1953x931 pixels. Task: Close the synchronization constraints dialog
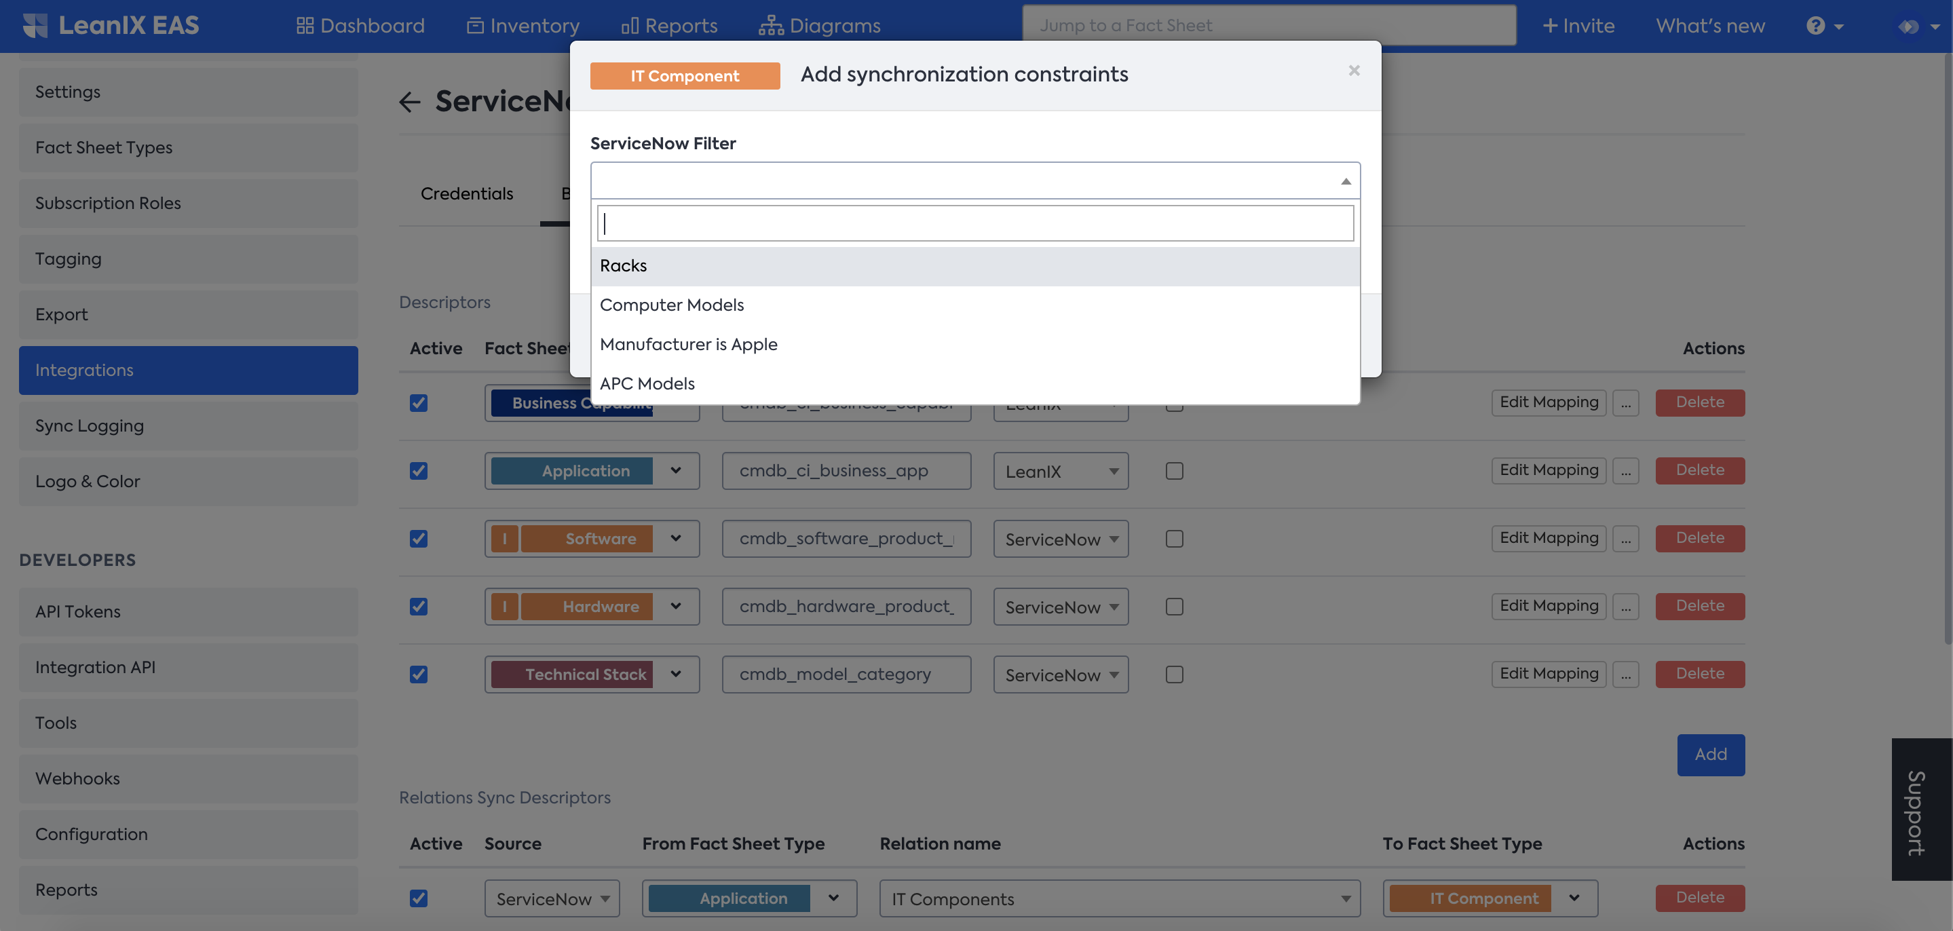tap(1354, 71)
